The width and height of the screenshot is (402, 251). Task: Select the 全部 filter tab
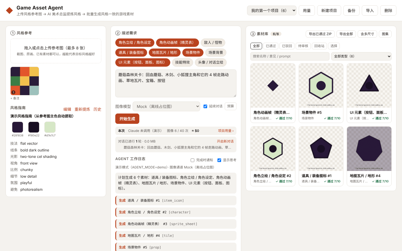(x=256, y=46)
